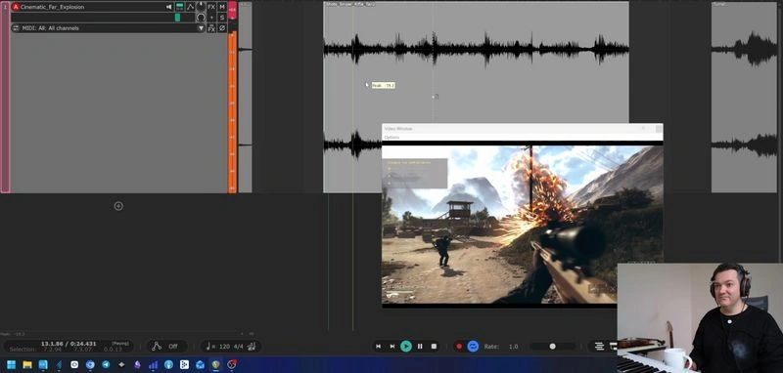Click the tempo value 120
Viewport: 783px width, 373px height.
[x=224, y=346]
